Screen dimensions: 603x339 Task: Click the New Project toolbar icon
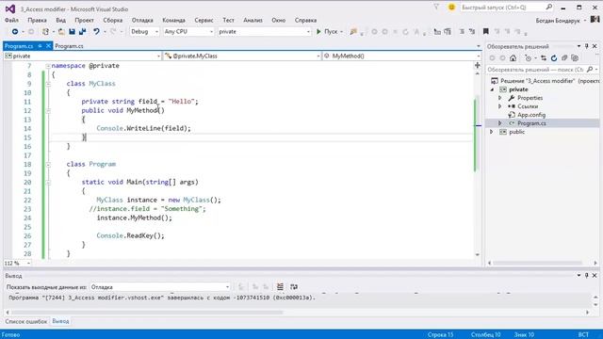(45, 31)
